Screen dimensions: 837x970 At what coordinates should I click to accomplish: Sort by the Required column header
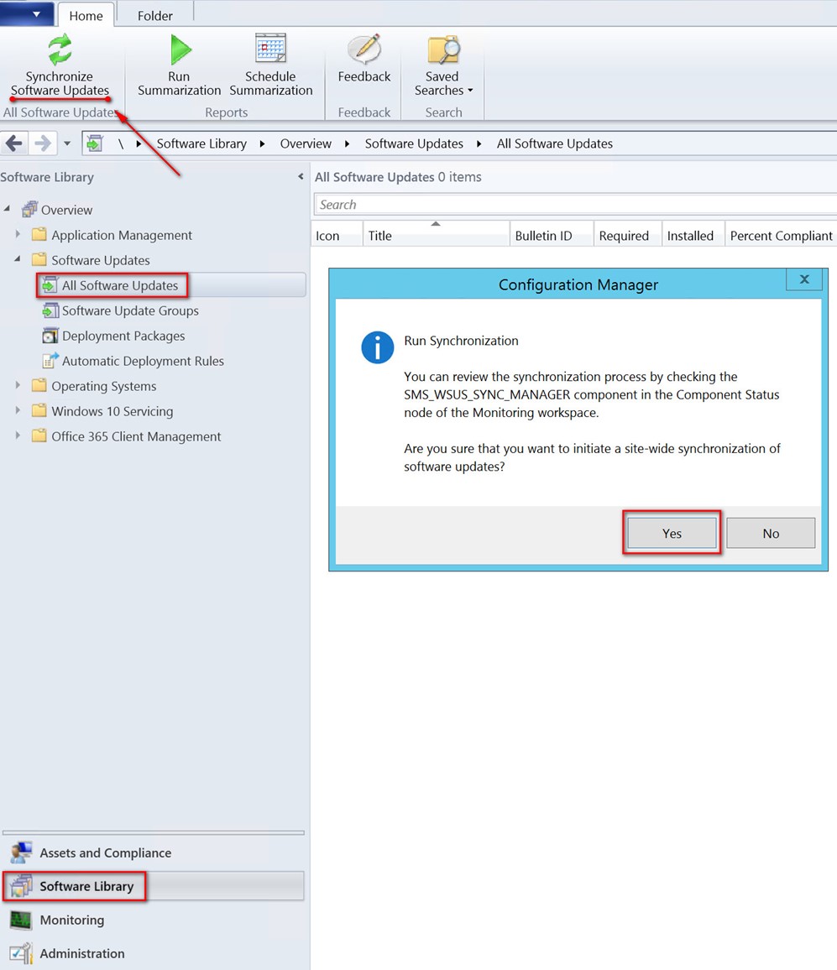tap(627, 235)
